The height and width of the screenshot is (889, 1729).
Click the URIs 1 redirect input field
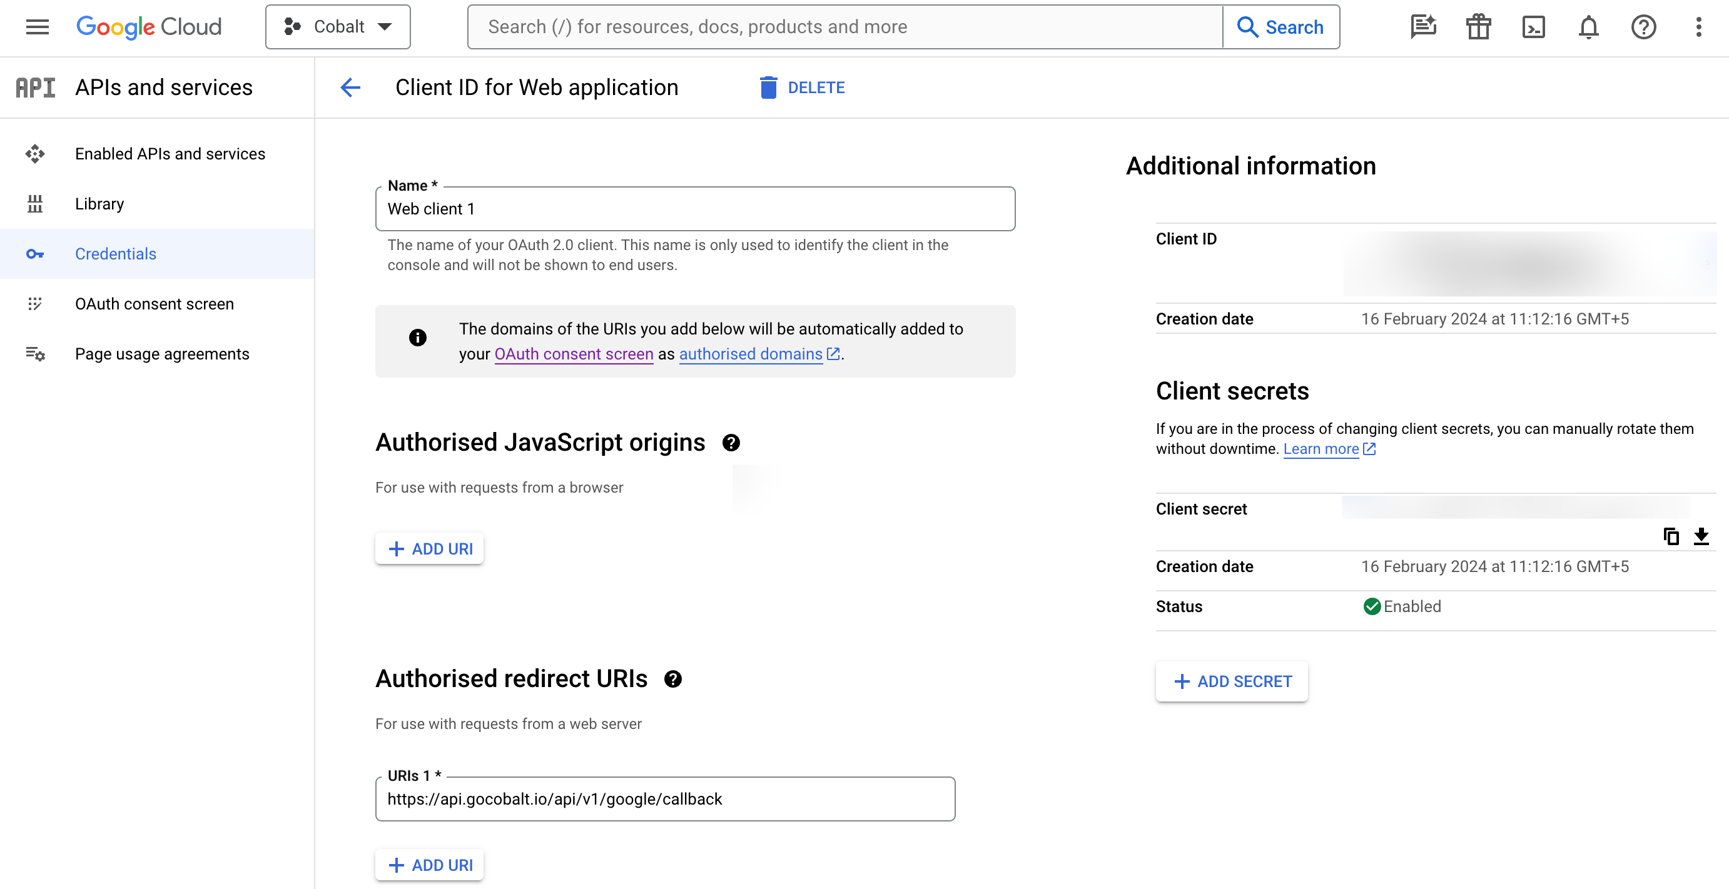click(664, 798)
